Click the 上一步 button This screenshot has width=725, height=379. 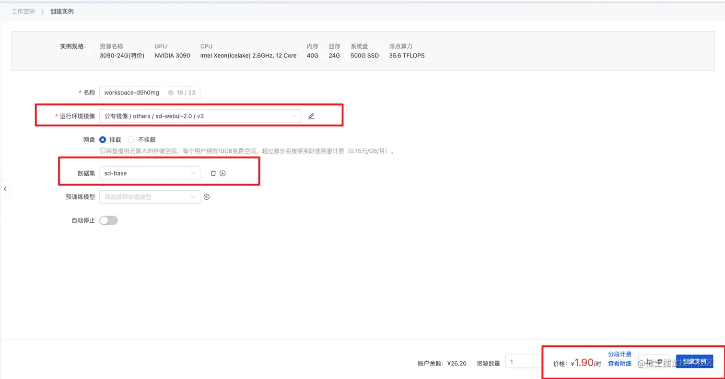click(654, 362)
